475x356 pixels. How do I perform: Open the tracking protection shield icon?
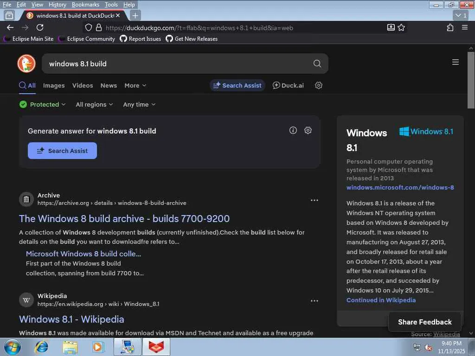88,27
